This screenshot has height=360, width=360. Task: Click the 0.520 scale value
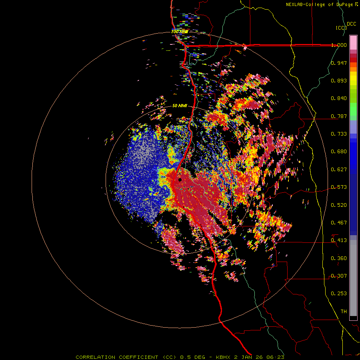point(339,205)
